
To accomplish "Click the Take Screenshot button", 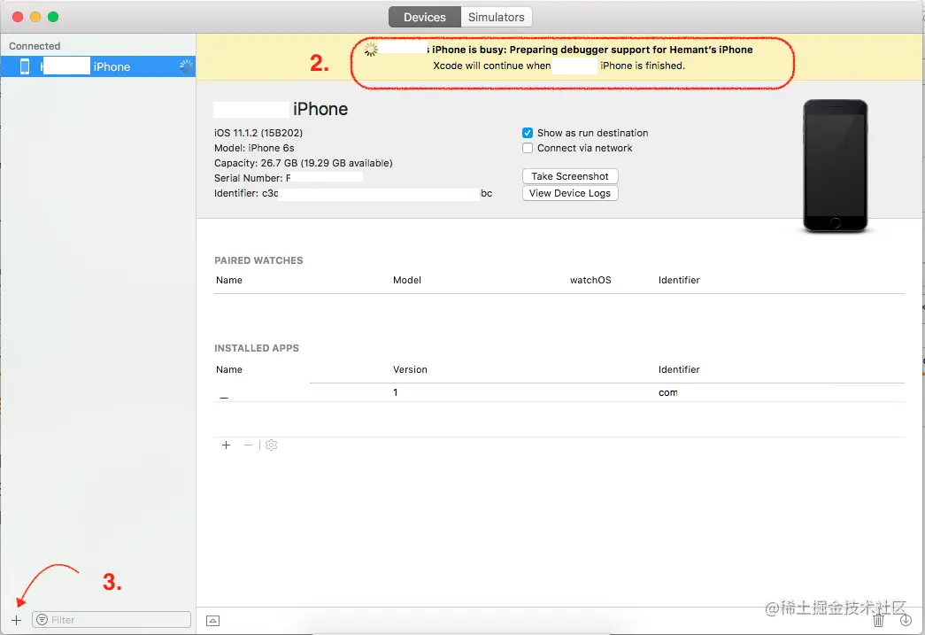I will [x=570, y=176].
